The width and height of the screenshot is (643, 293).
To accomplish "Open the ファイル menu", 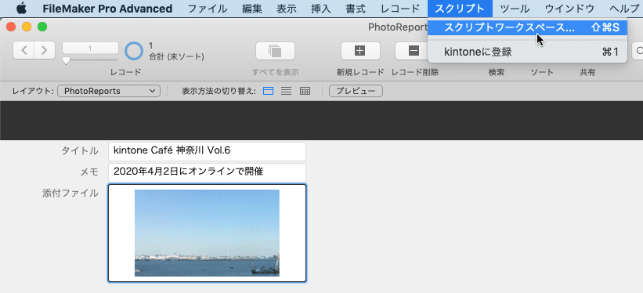I will tap(208, 8).
